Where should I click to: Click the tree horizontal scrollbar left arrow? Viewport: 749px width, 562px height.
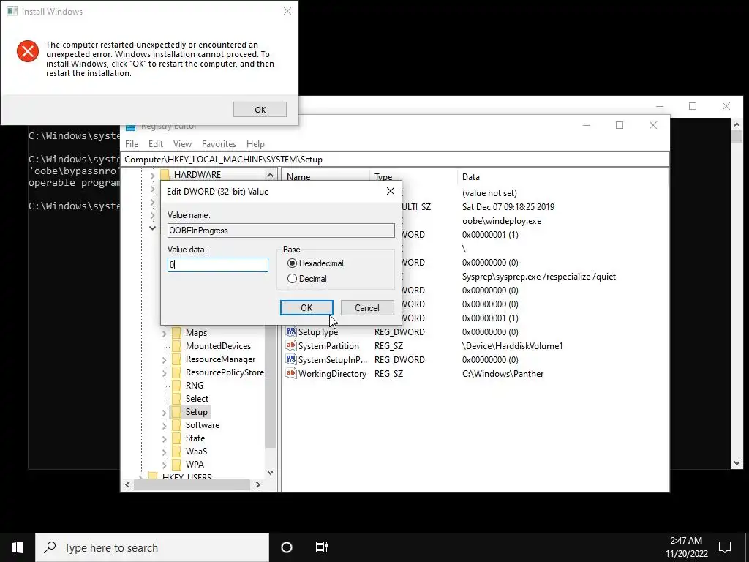point(127,484)
